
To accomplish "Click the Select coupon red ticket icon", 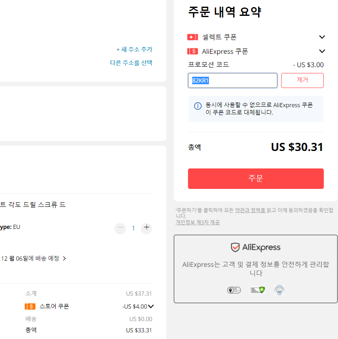I will [193, 37].
